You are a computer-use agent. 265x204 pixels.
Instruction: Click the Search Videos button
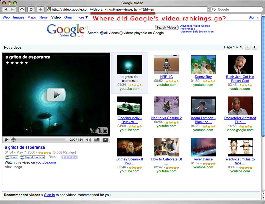167,27
